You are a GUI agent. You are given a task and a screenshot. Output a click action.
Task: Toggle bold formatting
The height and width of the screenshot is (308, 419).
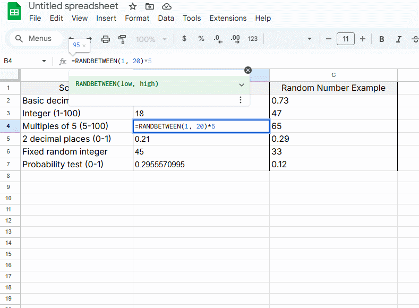click(381, 39)
